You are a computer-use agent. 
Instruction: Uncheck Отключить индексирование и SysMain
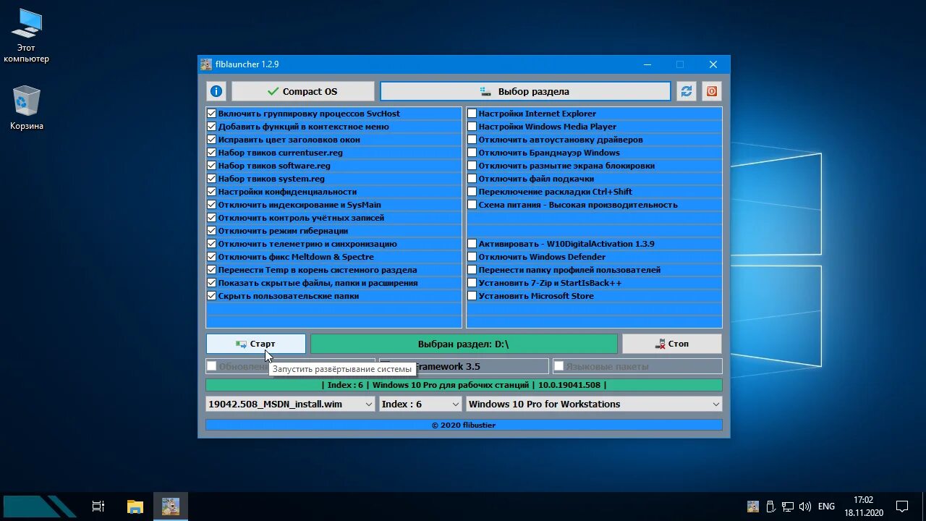point(212,205)
